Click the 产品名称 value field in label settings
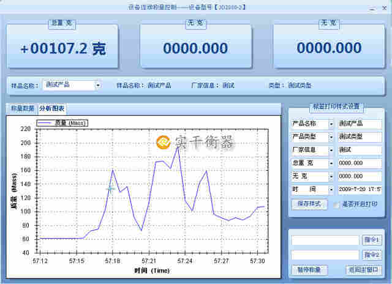Viewport: 392px width, 284px height. click(360, 124)
